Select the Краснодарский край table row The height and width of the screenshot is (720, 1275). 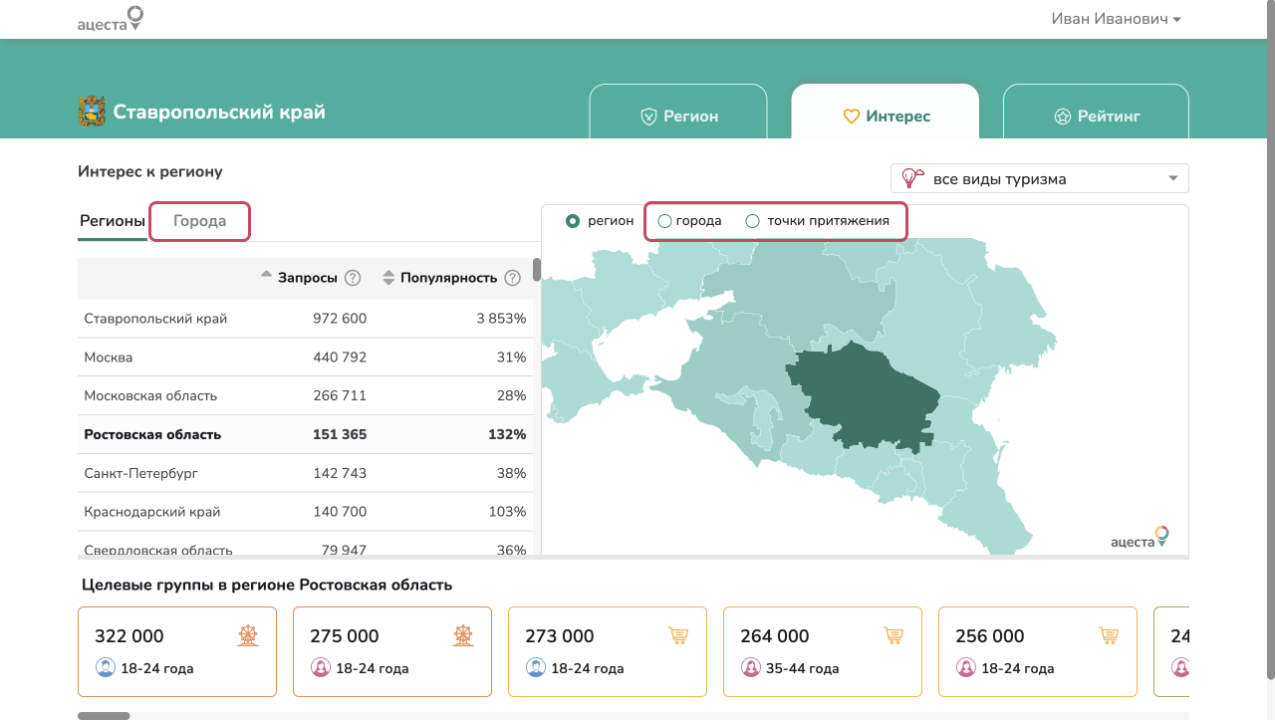305,512
